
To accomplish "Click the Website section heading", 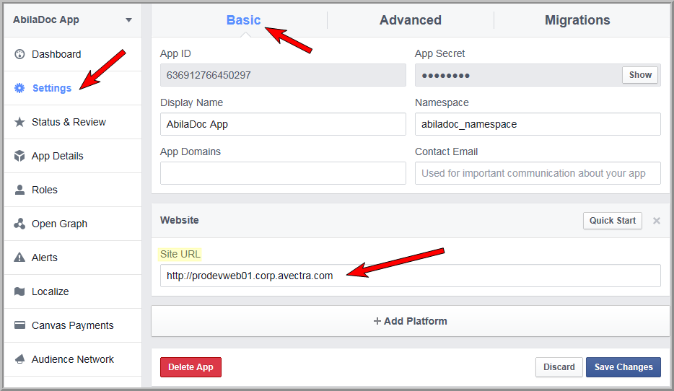I will tap(179, 220).
